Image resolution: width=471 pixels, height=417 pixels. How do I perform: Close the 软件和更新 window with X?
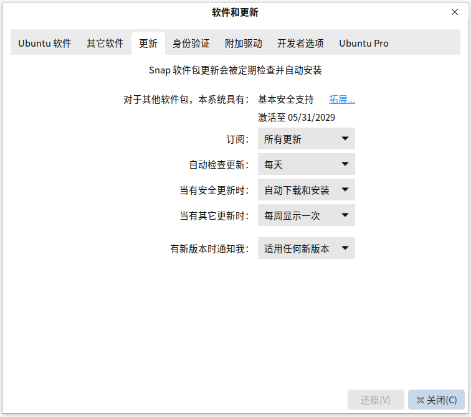pyautogui.click(x=455, y=12)
